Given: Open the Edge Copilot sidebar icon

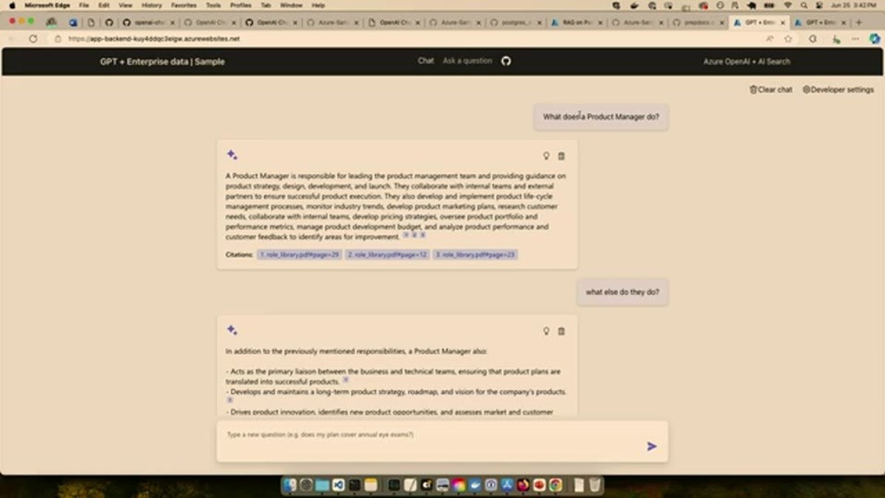Looking at the screenshot, I should tap(875, 38).
